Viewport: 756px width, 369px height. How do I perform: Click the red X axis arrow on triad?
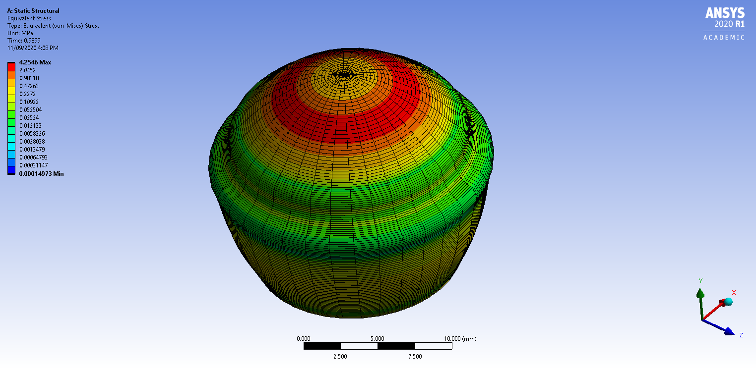click(x=715, y=310)
